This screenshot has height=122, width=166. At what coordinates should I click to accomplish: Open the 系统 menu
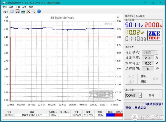click(11, 7)
